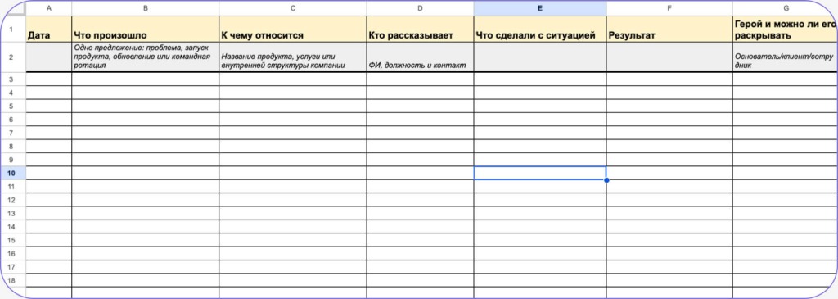Click cell B3 under Что произошло
Image resolution: width=838 pixels, height=299 pixels.
click(x=146, y=79)
